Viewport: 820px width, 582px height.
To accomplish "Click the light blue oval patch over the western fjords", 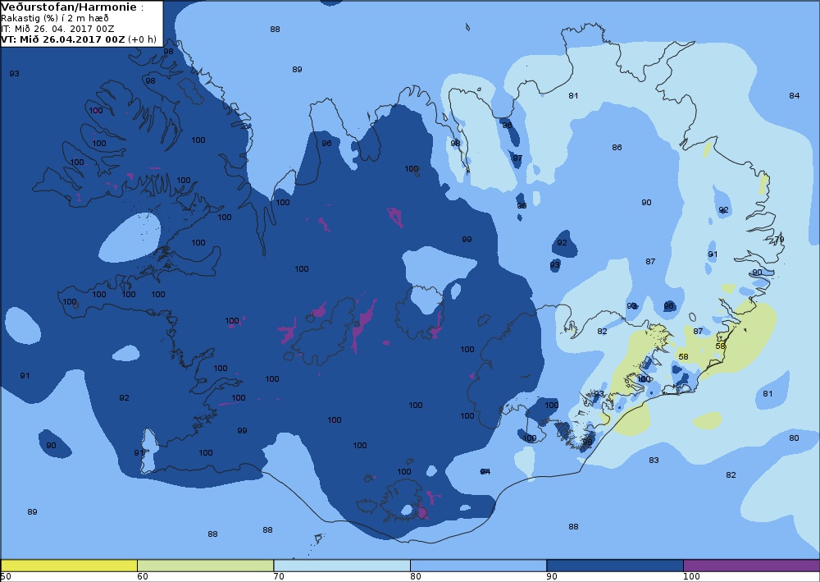I will pyautogui.click(x=130, y=237).
